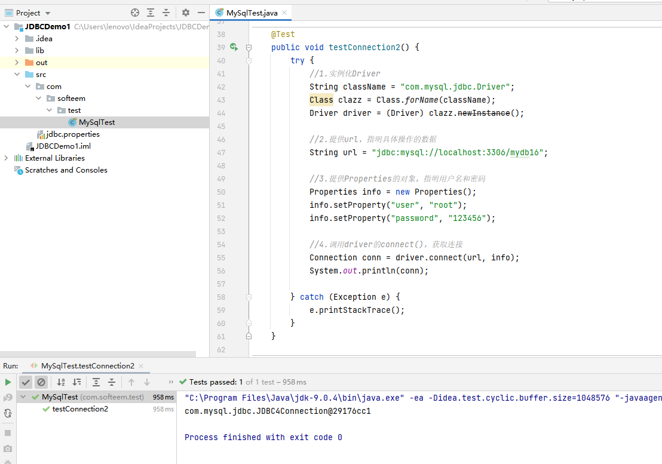Select the out folder row
This screenshot has width=662, height=464.
[105, 63]
